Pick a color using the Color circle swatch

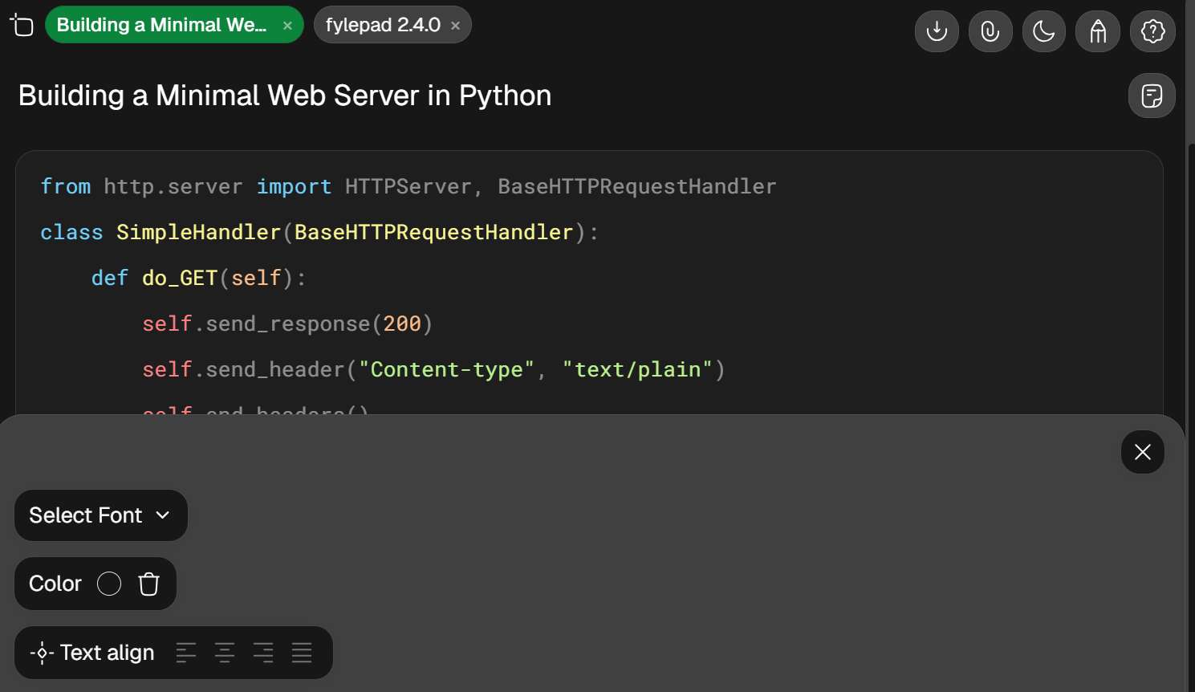(x=109, y=584)
